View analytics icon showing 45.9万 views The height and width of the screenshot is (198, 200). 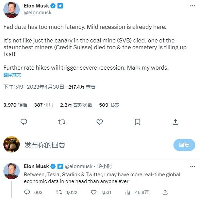tap(128, 192)
